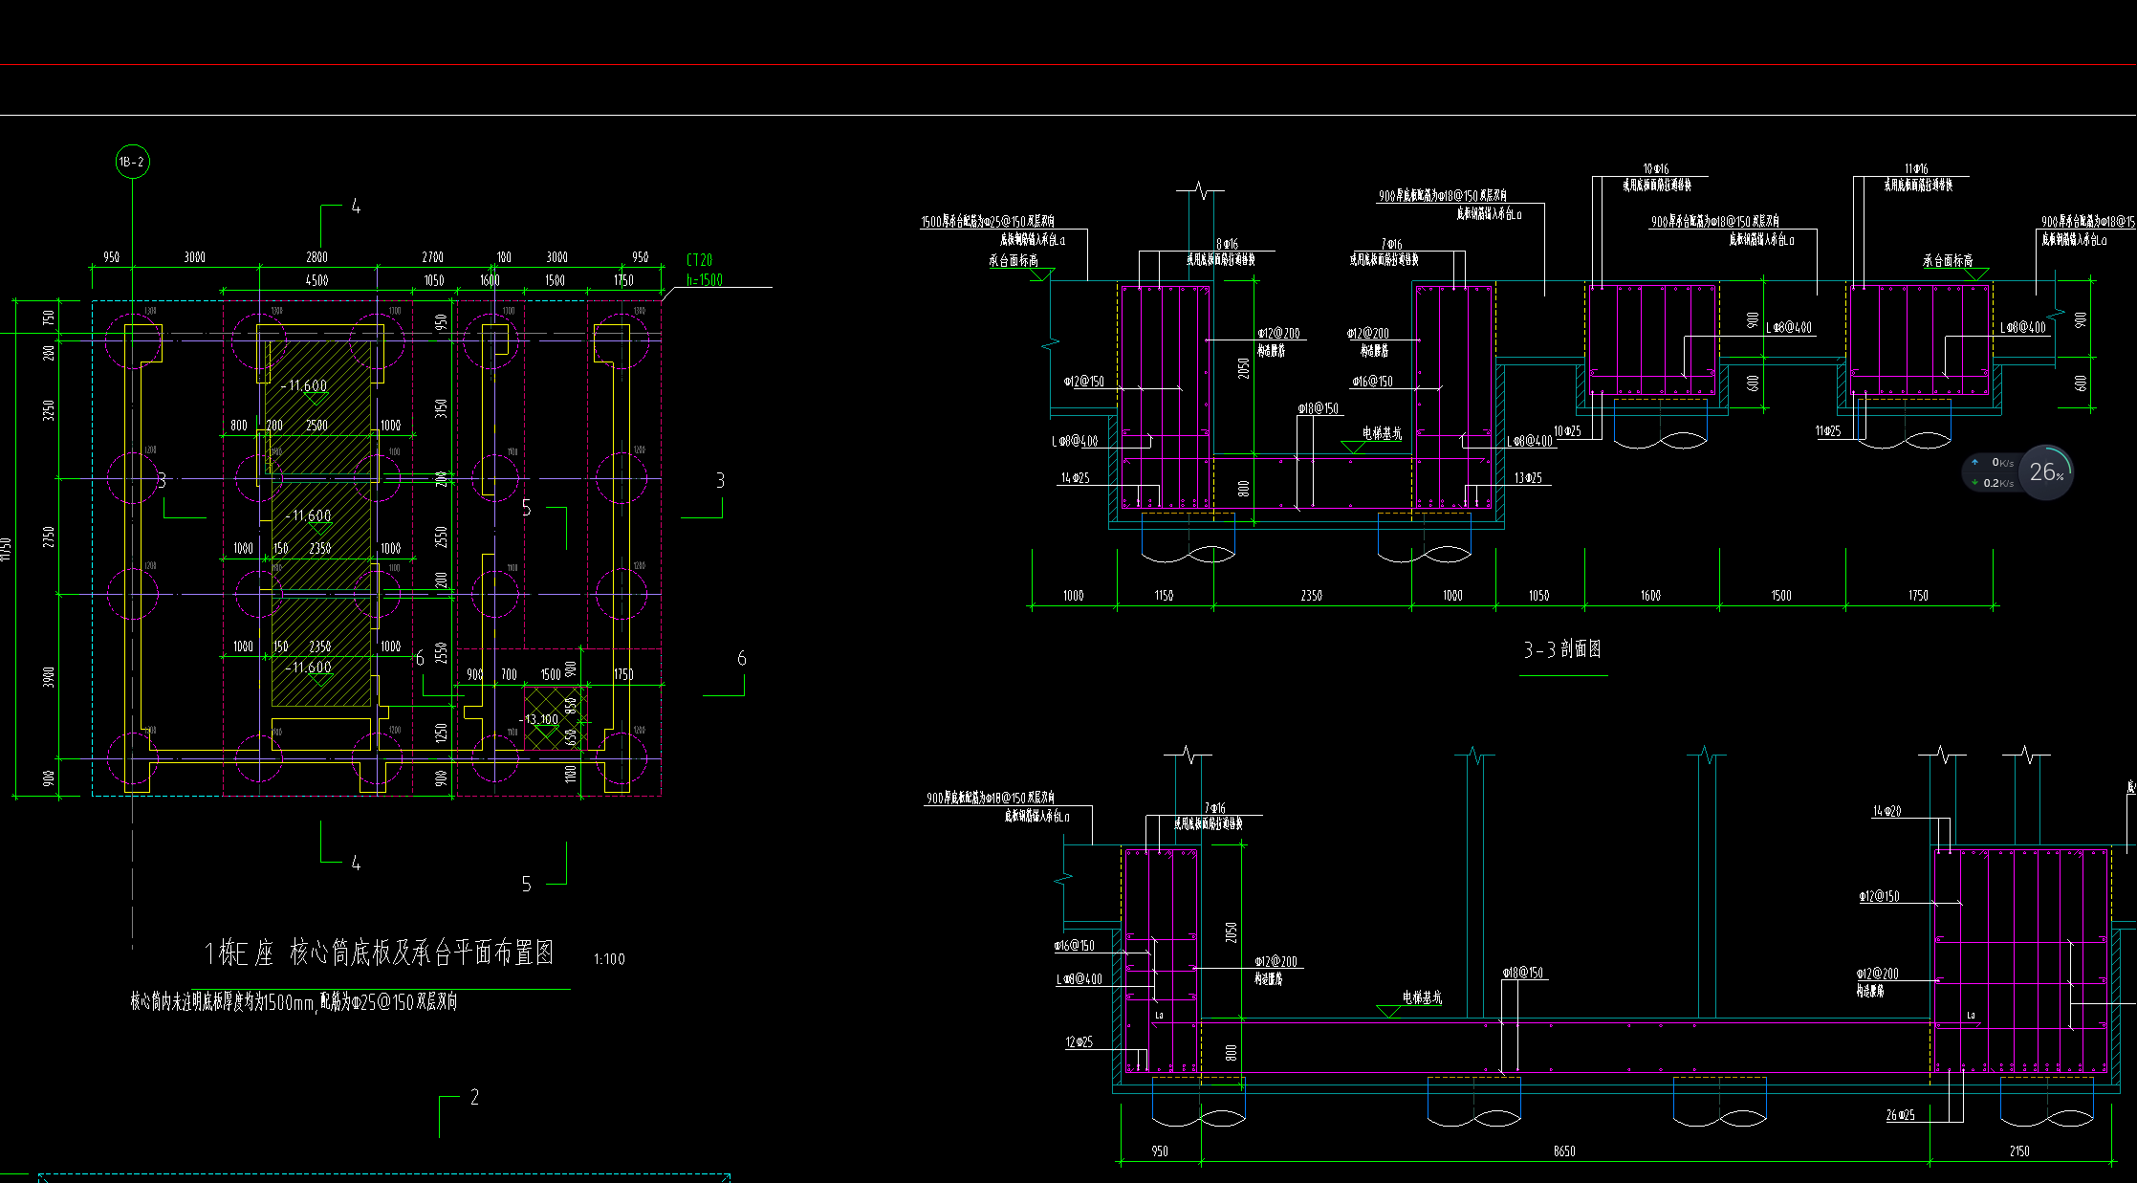The width and height of the screenshot is (2137, 1183).
Task: Click the 11Φ16 rebar label
Action: tap(1916, 169)
